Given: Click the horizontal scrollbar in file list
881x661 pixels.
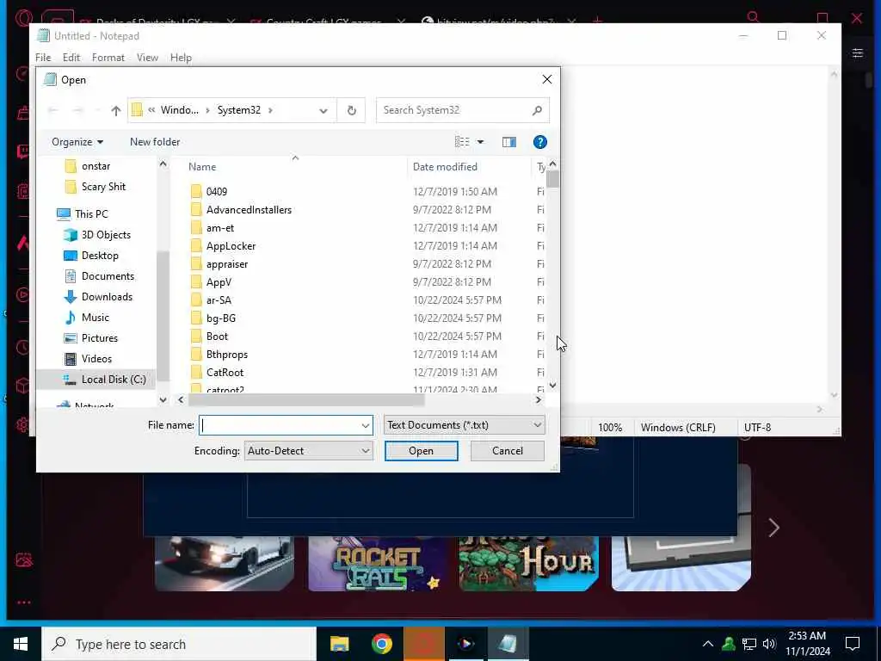Looking at the screenshot, I should (x=306, y=399).
